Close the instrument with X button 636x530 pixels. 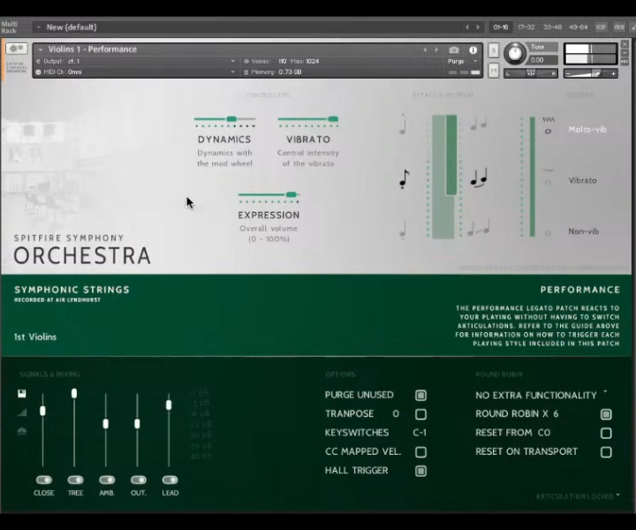625,44
